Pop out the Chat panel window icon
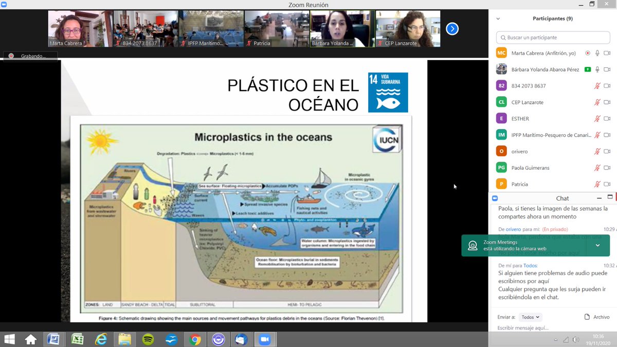The width and height of the screenshot is (617, 347). (610, 197)
